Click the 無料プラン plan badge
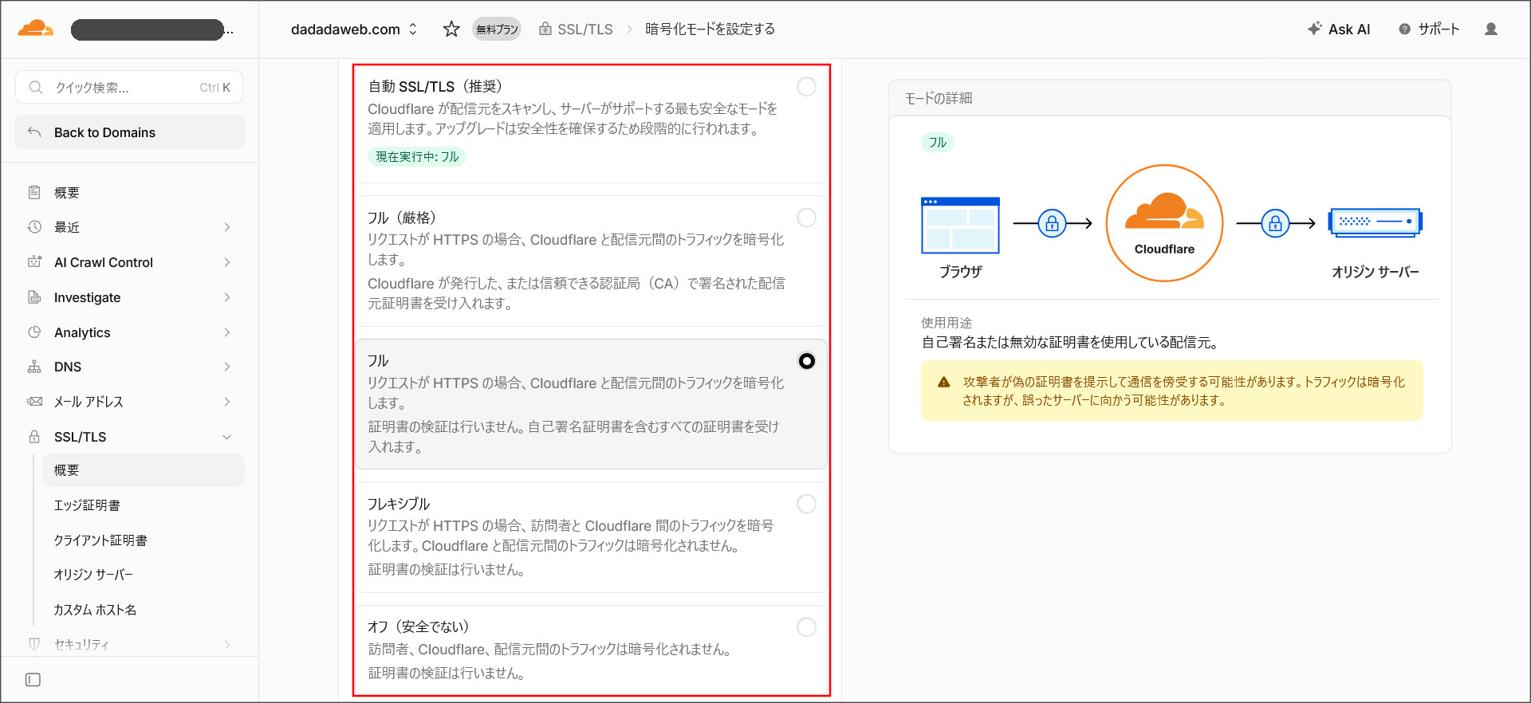Viewport: 1531px width, 703px height. click(x=497, y=29)
